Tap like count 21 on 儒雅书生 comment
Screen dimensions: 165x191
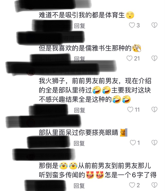point(137,58)
